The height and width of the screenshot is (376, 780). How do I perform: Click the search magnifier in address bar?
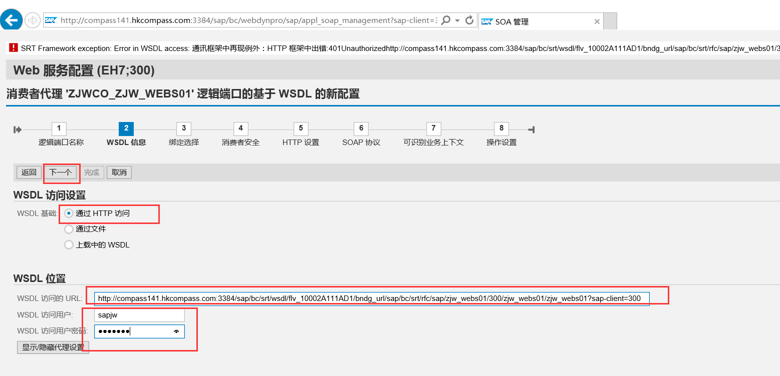click(445, 20)
